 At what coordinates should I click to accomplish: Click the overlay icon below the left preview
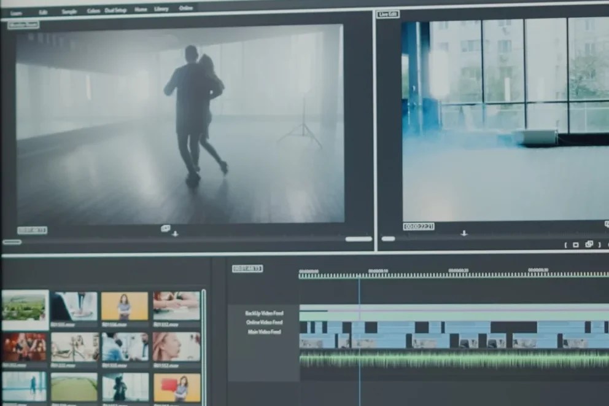pos(165,228)
